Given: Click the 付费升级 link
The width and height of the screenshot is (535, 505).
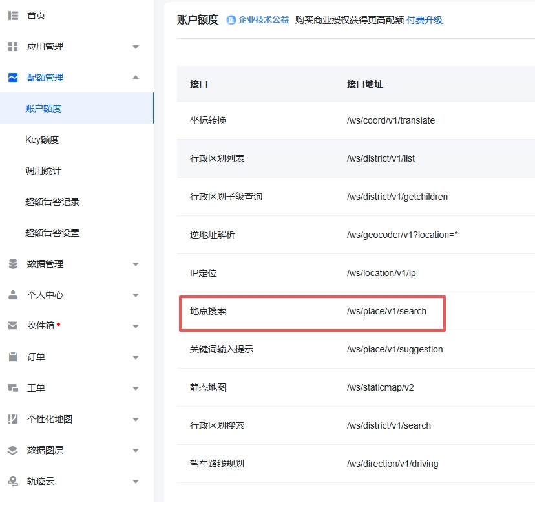Looking at the screenshot, I should (x=424, y=20).
